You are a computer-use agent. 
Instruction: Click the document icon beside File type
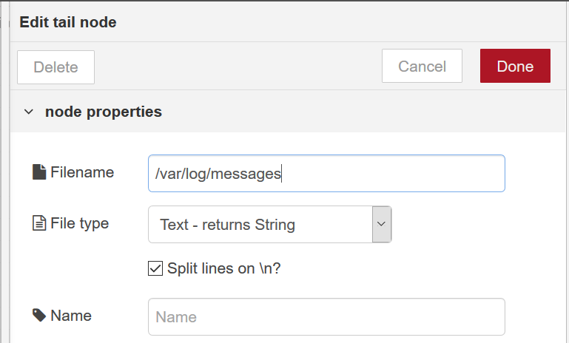39,223
